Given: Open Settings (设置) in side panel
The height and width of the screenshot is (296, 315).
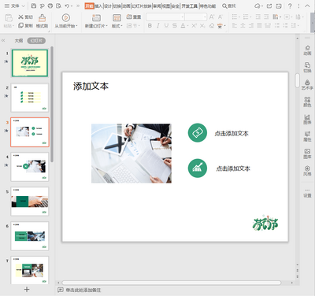Looking at the screenshot, I should tap(307, 193).
